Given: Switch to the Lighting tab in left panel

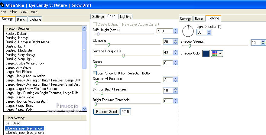Looking at the screenshot, I should (35, 19).
